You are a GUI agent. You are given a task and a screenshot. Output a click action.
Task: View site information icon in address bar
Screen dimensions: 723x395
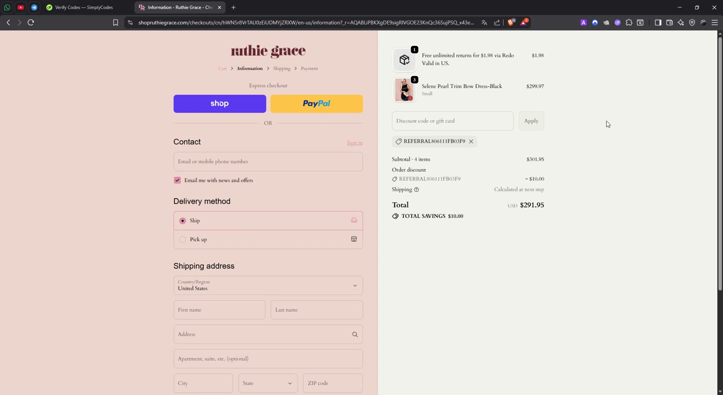[130, 22]
